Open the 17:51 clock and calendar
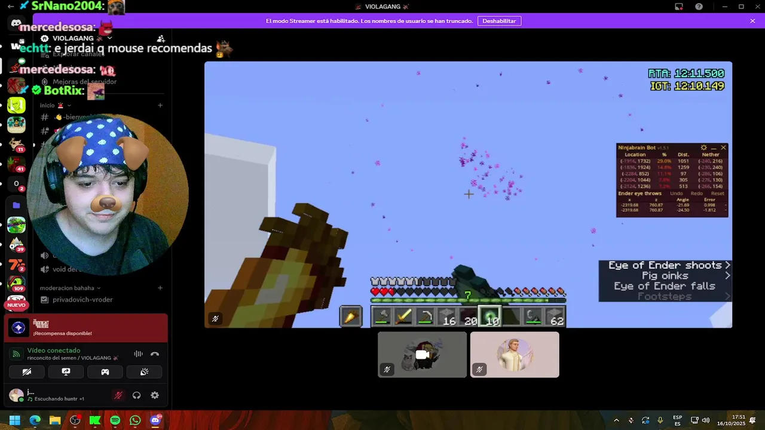 pos(732,420)
